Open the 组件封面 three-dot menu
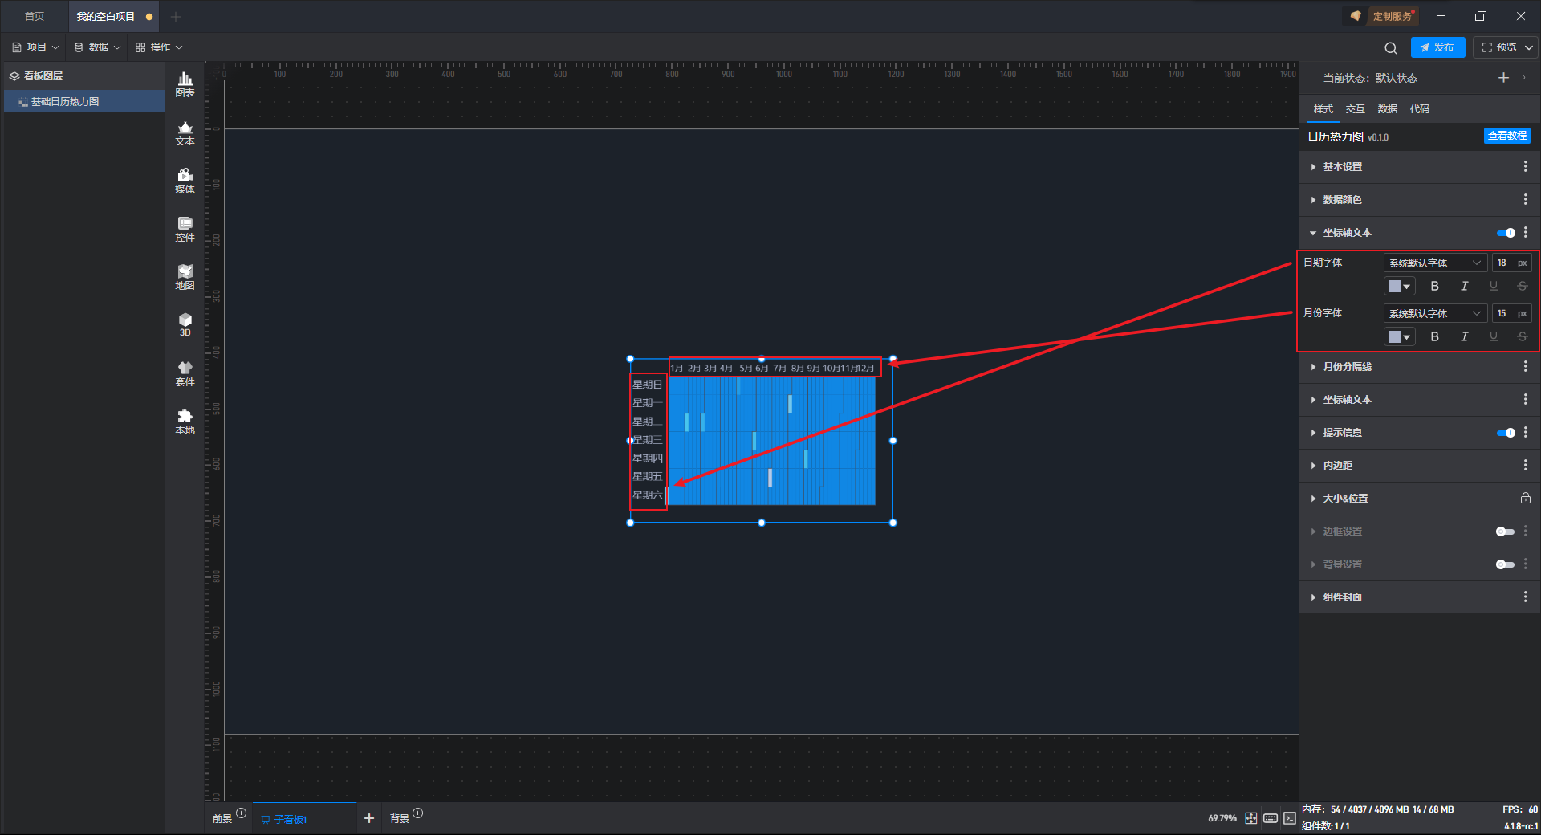1541x835 pixels. click(x=1525, y=597)
